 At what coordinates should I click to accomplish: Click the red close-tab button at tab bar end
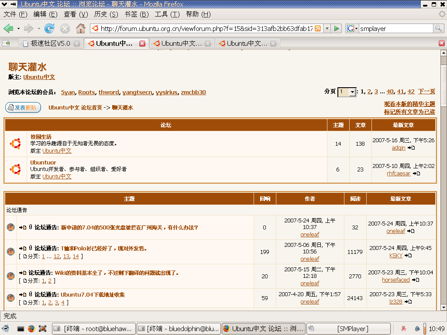point(442,43)
